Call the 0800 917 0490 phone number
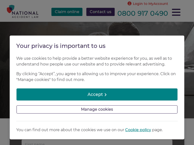The height and width of the screenshot is (145, 194). coord(143,13)
